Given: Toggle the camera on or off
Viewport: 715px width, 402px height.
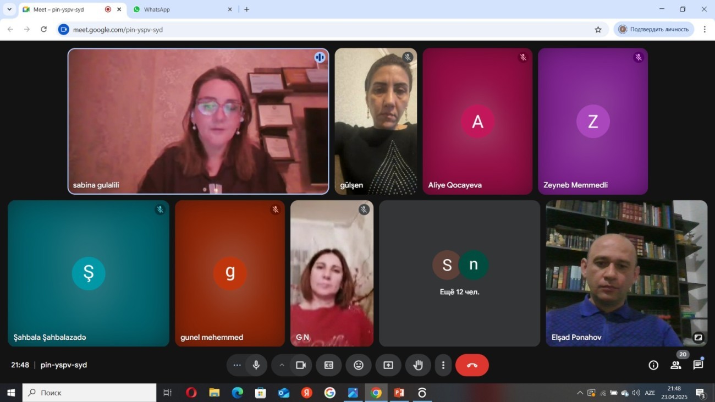Looking at the screenshot, I should click(301, 365).
